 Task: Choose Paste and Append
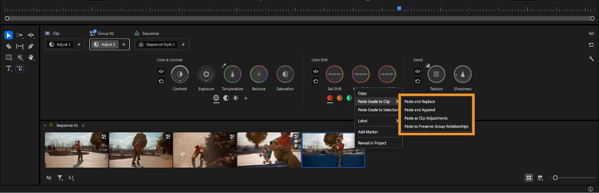point(437,110)
